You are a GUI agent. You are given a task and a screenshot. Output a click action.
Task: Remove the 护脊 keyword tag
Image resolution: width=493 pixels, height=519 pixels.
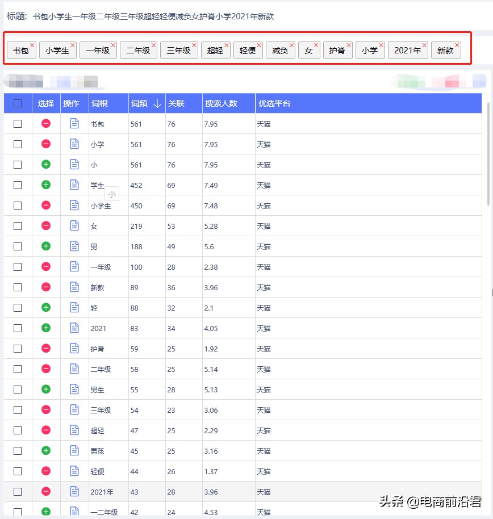349,45
